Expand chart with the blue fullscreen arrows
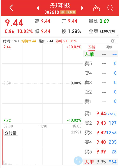The width and height of the screenshot is (119, 168). [x=78, y=160]
